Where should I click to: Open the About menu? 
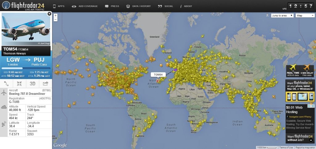(188, 6)
